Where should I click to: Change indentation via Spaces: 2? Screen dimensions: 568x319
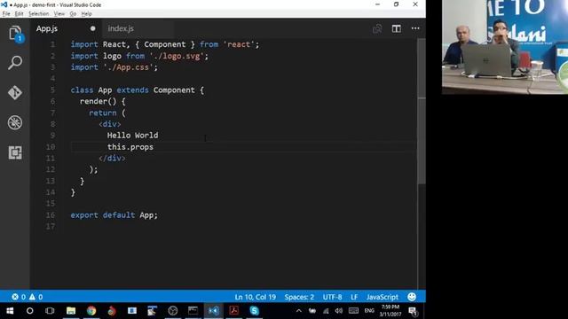299,297
